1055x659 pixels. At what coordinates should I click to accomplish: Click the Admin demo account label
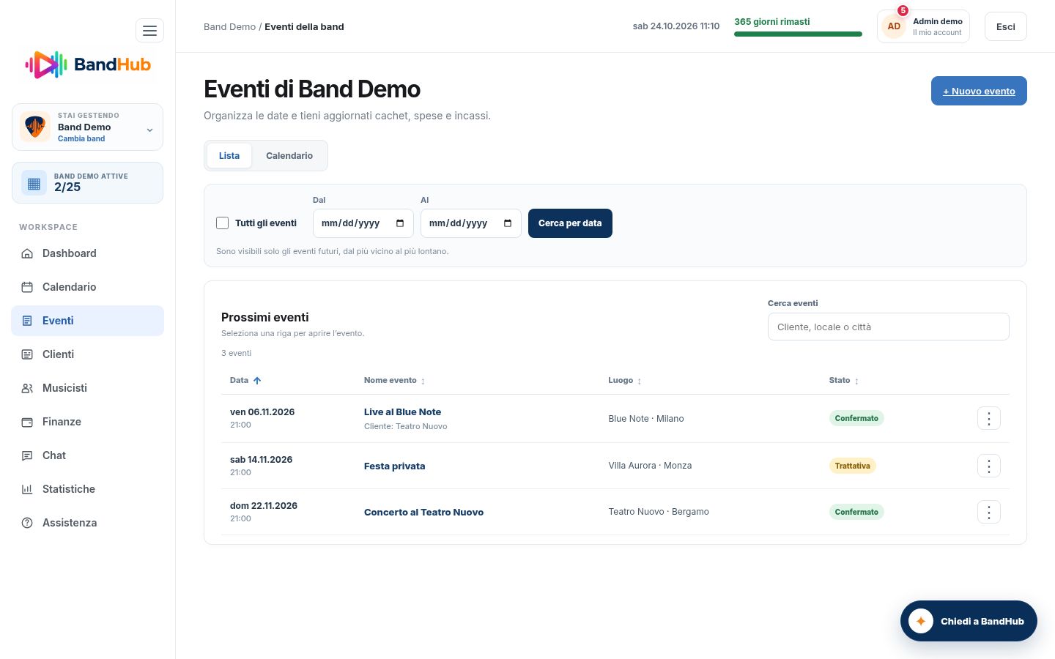pyautogui.click(x=938, y=21)
